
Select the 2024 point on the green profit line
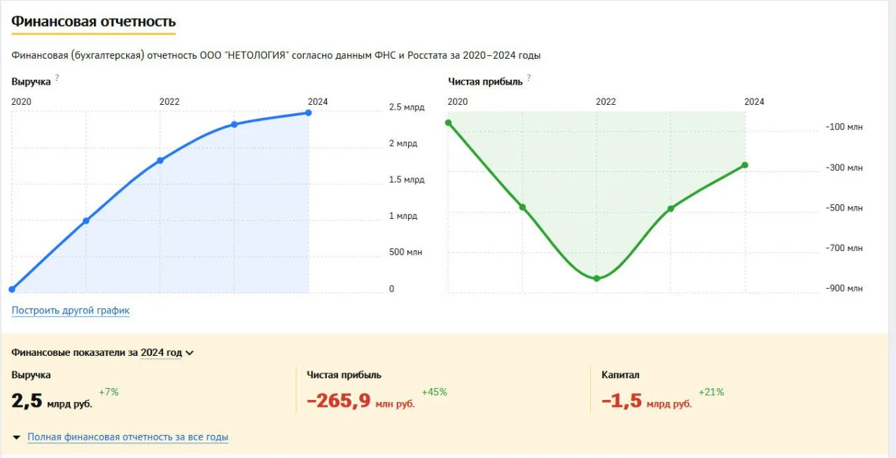(745, 165)
